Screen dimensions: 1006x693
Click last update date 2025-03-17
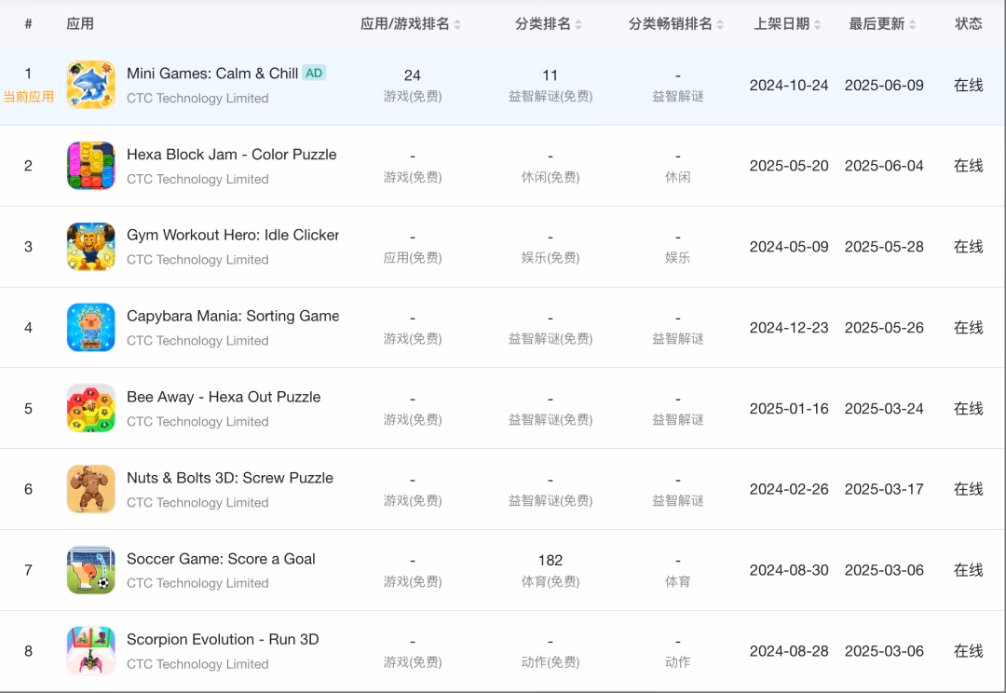coord(884,489)
